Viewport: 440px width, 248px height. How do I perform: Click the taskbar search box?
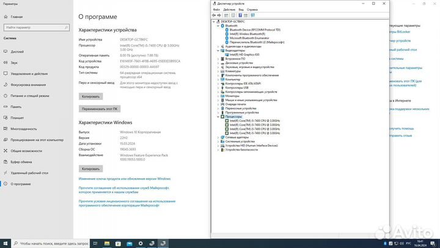[51, 244]
